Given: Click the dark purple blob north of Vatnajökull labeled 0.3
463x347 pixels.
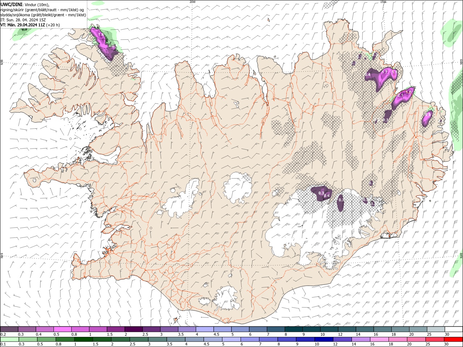Looking at the screenshot, I should (x=321, y=193).
